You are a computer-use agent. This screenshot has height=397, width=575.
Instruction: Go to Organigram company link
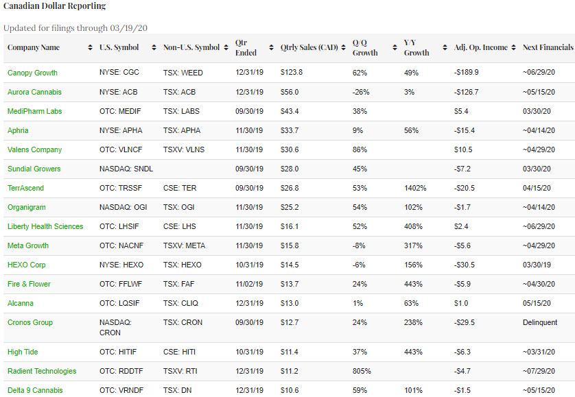click(25, 207)
